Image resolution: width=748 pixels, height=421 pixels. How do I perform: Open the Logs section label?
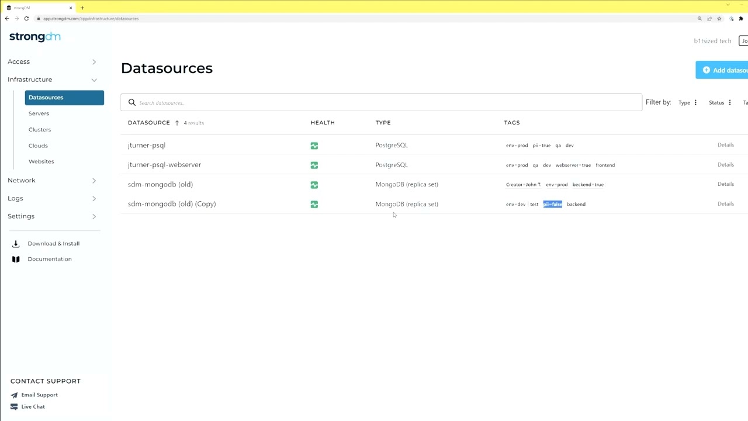pos(15,198)
